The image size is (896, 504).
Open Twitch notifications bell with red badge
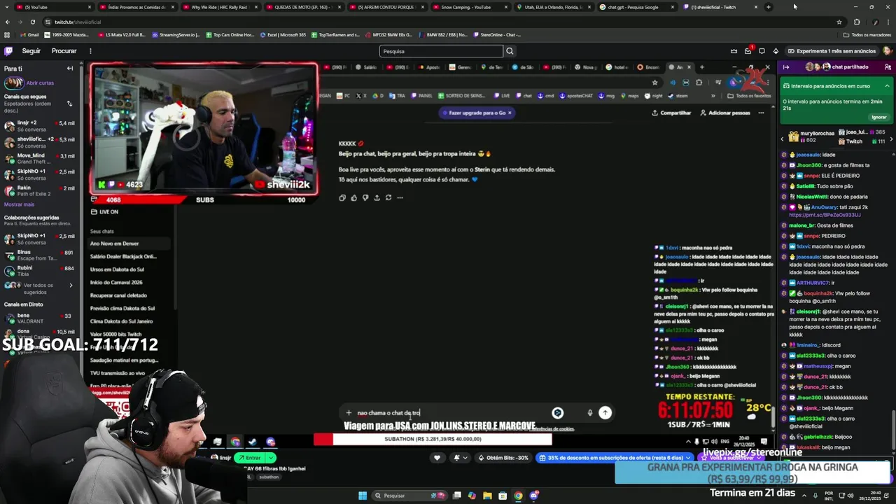[x=748, y=51]
